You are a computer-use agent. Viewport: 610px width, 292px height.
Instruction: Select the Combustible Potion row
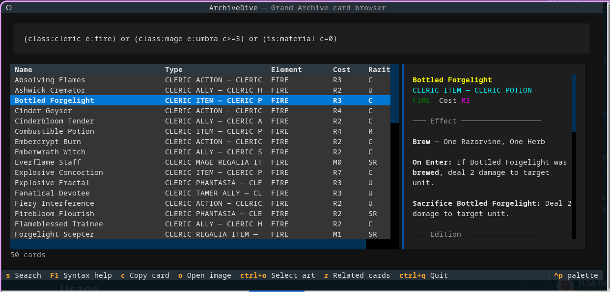tap(200, 131)
